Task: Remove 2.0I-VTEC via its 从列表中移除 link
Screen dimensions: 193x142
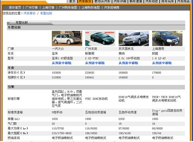Action: [95, 63]
